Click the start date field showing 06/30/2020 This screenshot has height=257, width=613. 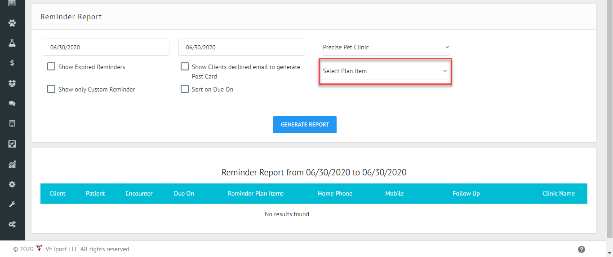106,47
